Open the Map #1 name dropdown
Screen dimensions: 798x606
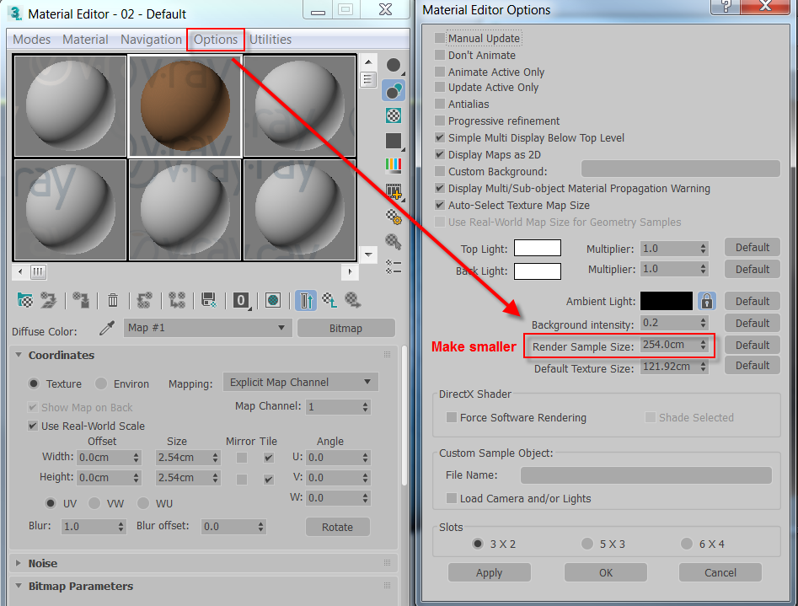(x=207, y=328)
